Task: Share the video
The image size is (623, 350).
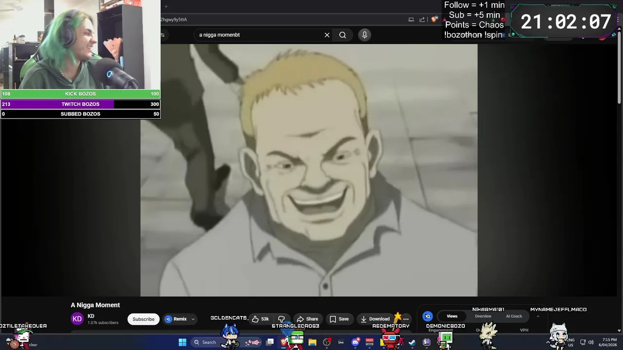Action: coord(308,319)
